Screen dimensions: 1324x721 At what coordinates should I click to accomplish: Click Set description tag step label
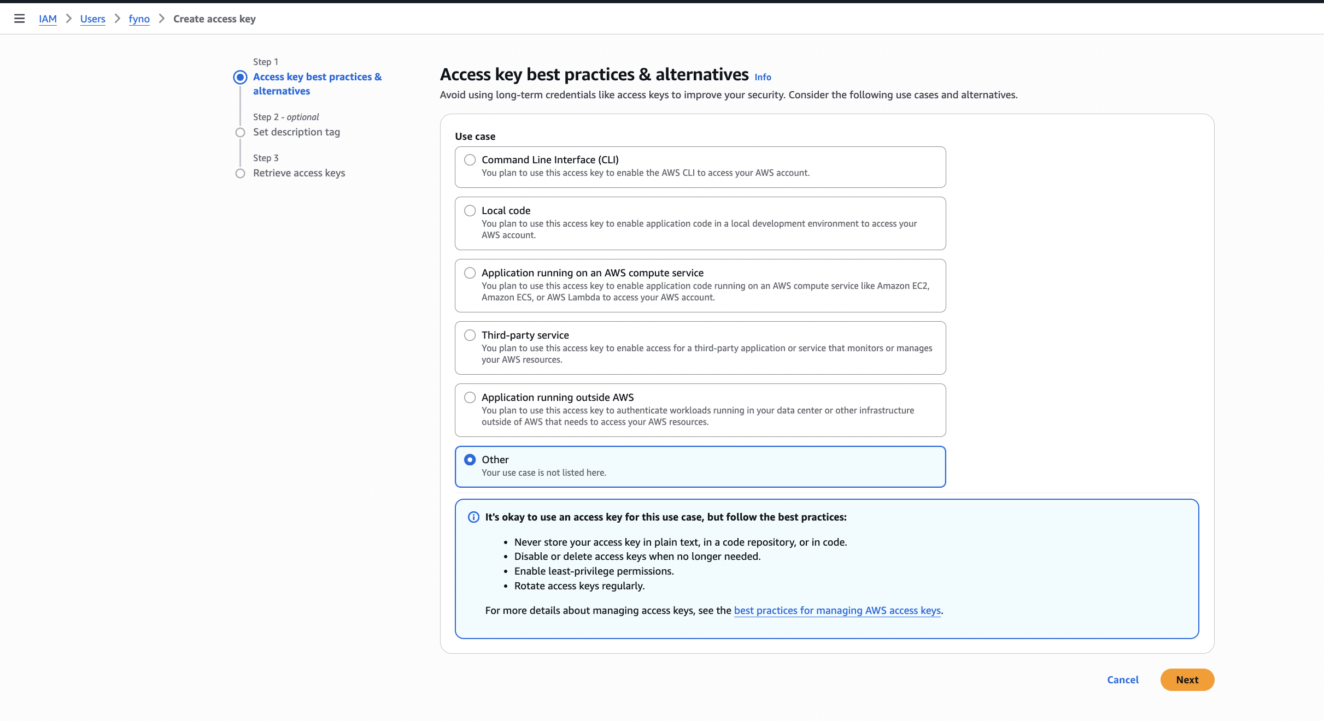click(x=296, y=132)
